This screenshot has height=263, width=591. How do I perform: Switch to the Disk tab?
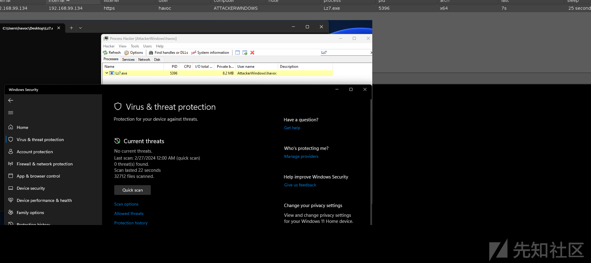point(157,60)
